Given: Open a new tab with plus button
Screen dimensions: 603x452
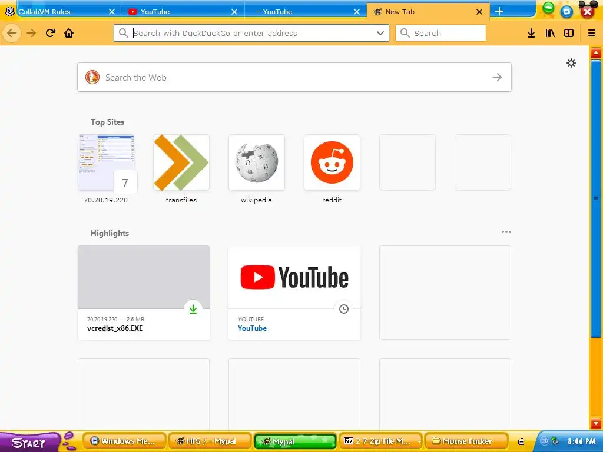Looking at the screenshot, I should 499,12.
